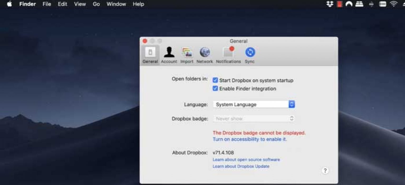Open the Edit menu
The height and width of the screenshot is (185, 405).
(62, 4)
